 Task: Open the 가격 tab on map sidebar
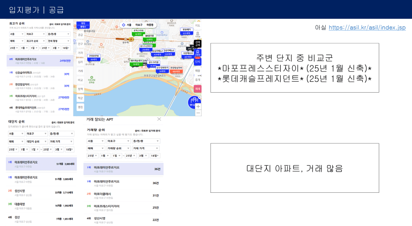point(80,53)
